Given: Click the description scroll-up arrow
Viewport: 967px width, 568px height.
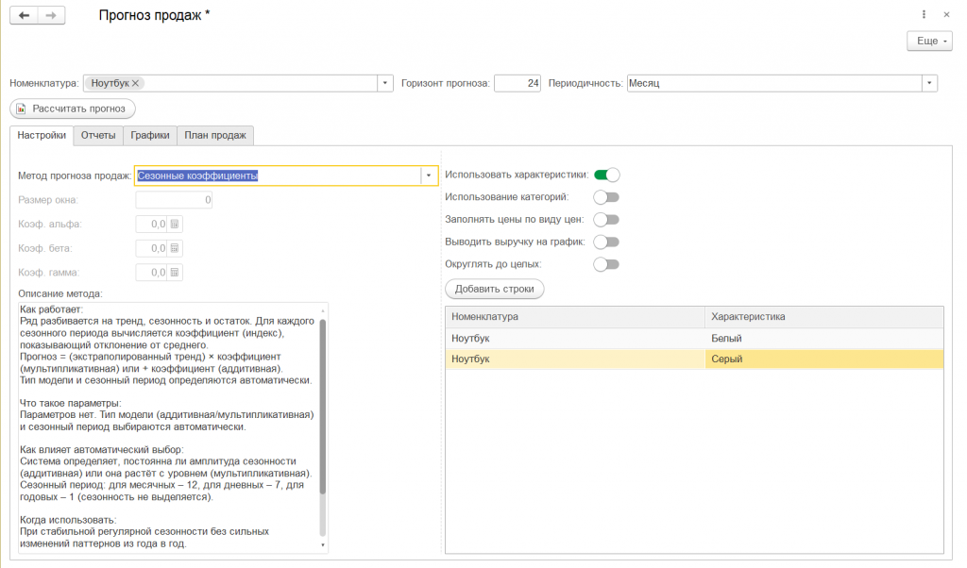Looking at the screenshot, I should tap(323, 309).
